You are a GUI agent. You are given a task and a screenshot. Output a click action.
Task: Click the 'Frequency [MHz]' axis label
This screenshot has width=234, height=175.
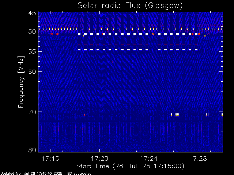(21, 82)
